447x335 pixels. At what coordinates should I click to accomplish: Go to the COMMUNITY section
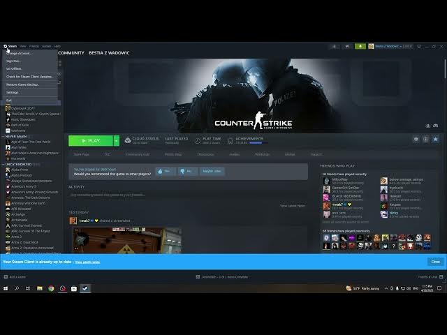tap(71, 53)
